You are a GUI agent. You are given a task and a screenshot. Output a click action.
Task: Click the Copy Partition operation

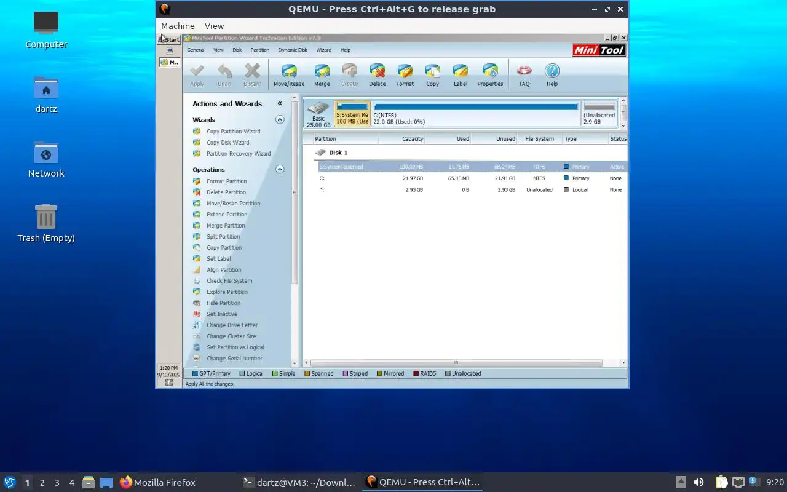pos(224,248)
